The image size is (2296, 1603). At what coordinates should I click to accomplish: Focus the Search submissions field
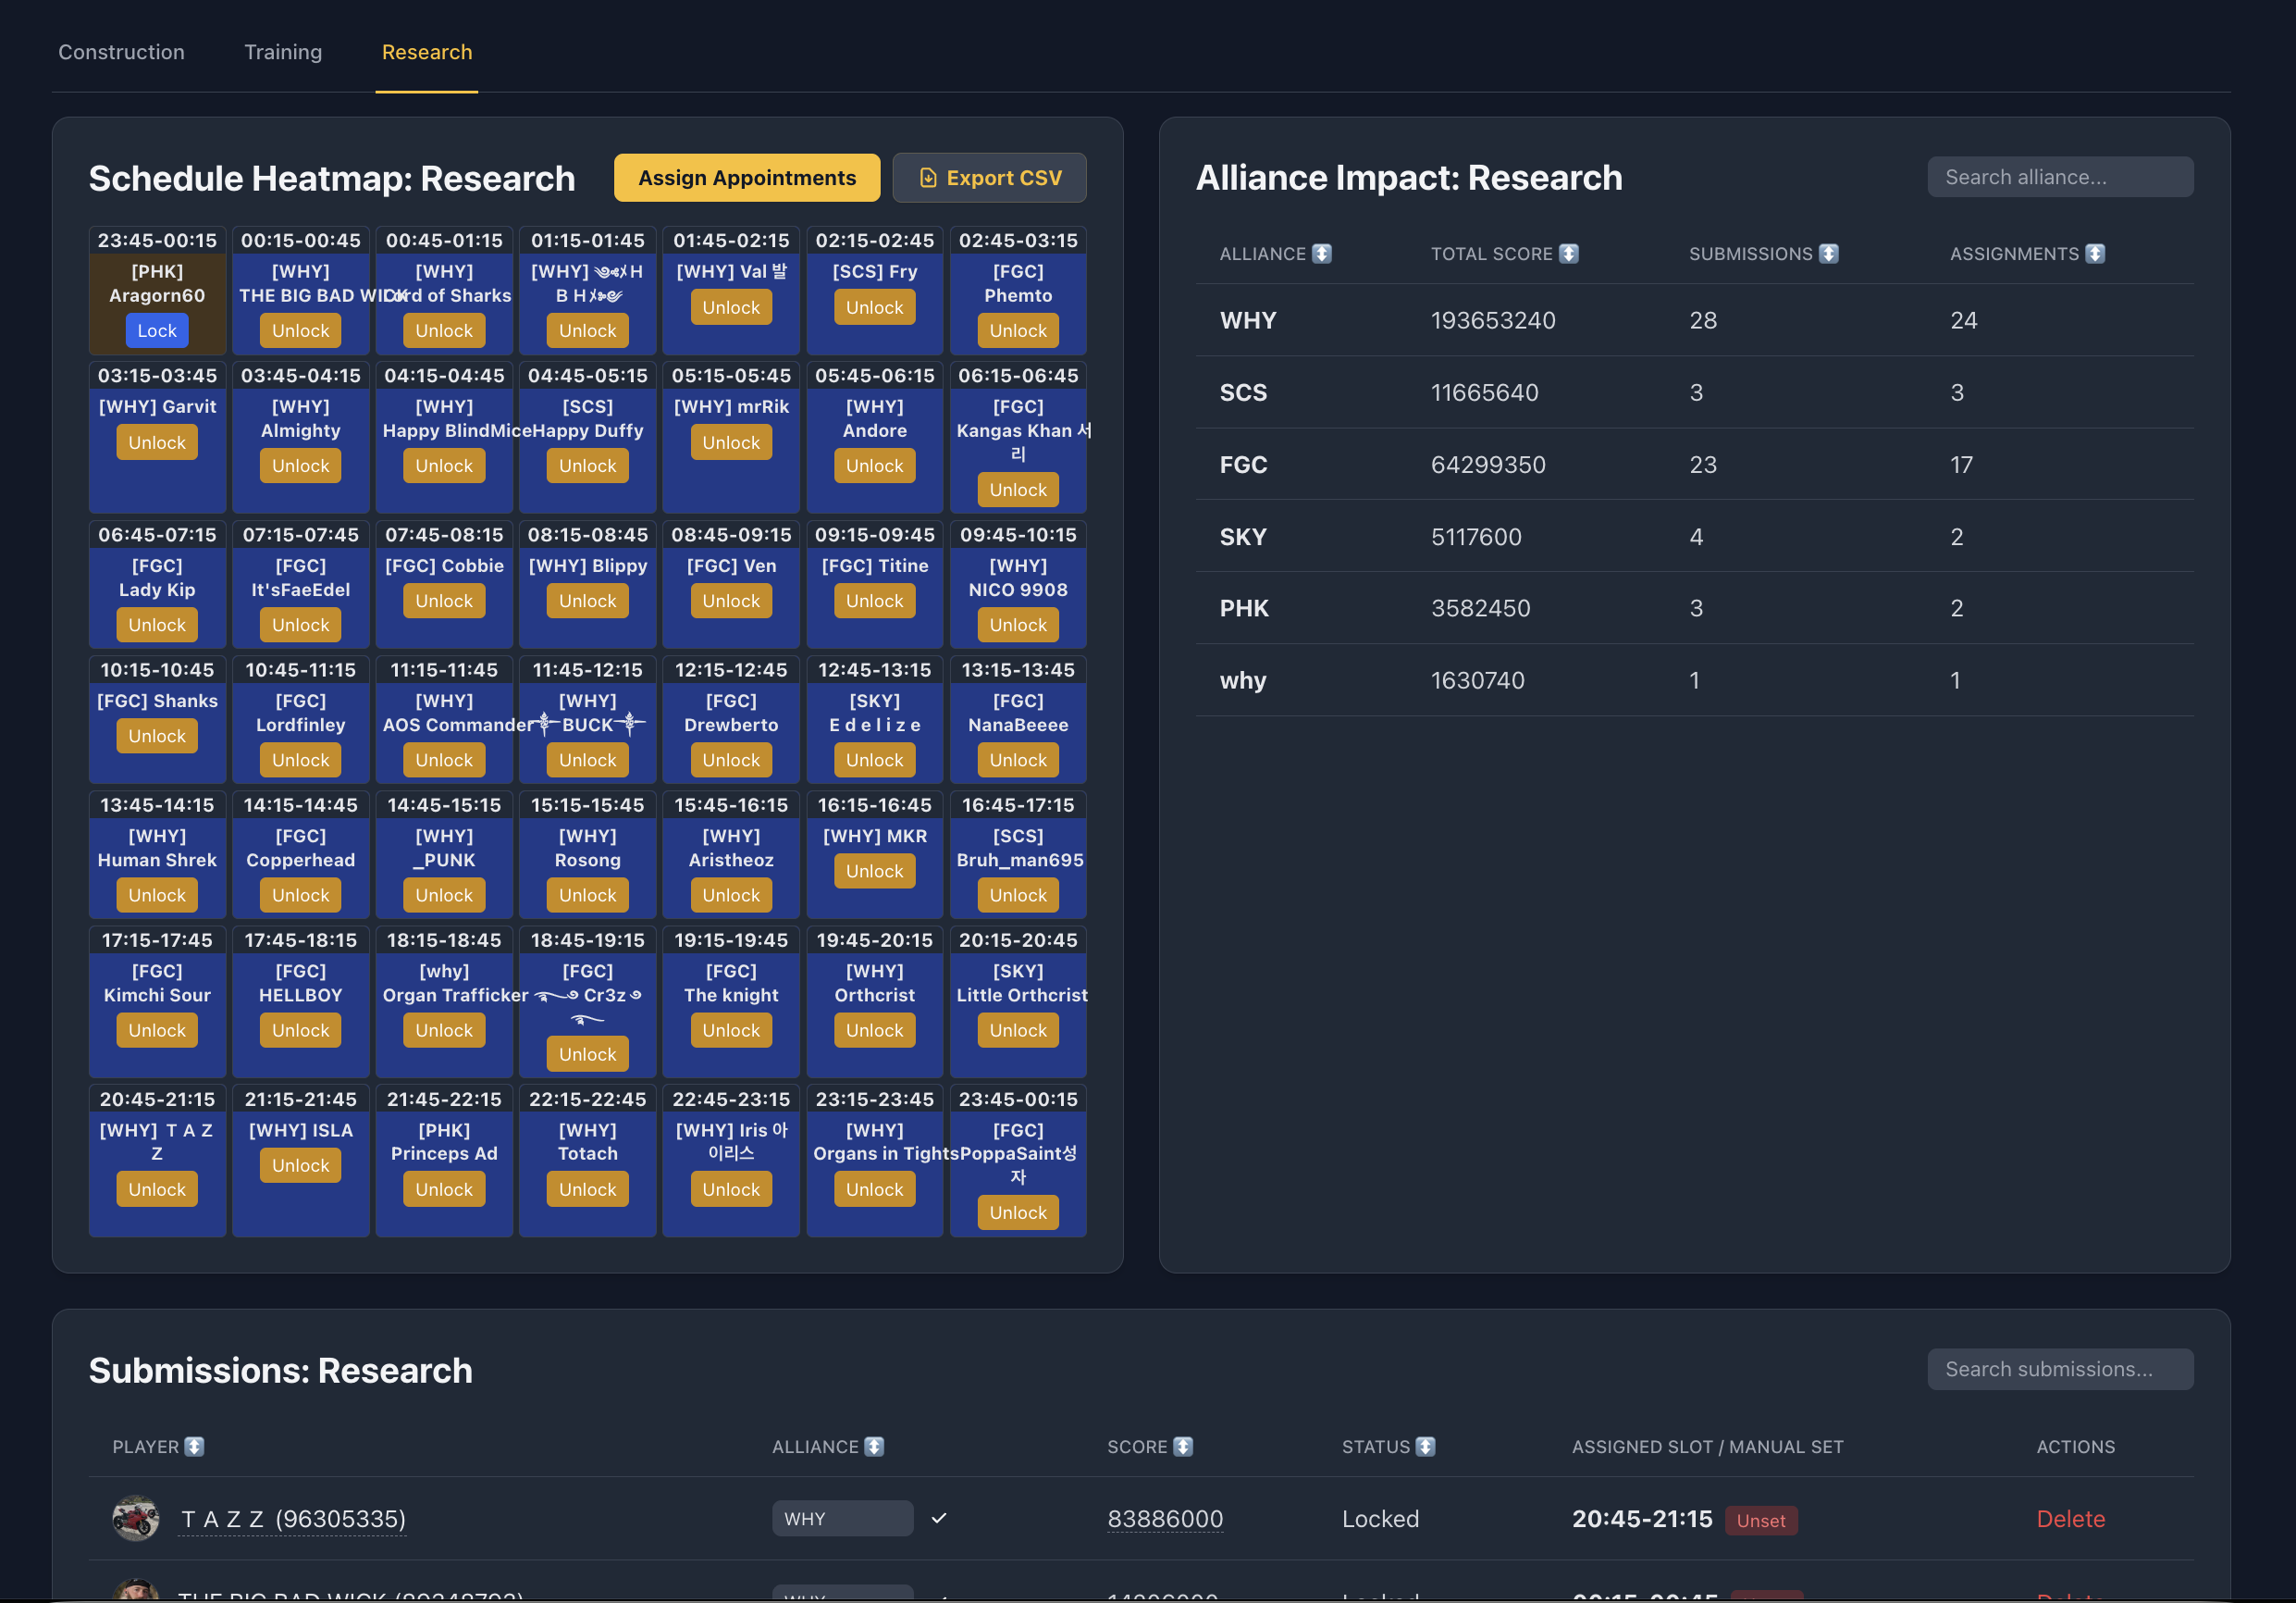tap(2060, 1369)
